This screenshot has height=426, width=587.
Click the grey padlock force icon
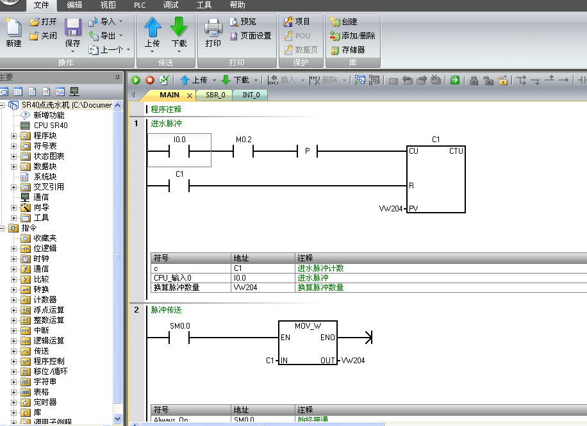click(474, 80)
